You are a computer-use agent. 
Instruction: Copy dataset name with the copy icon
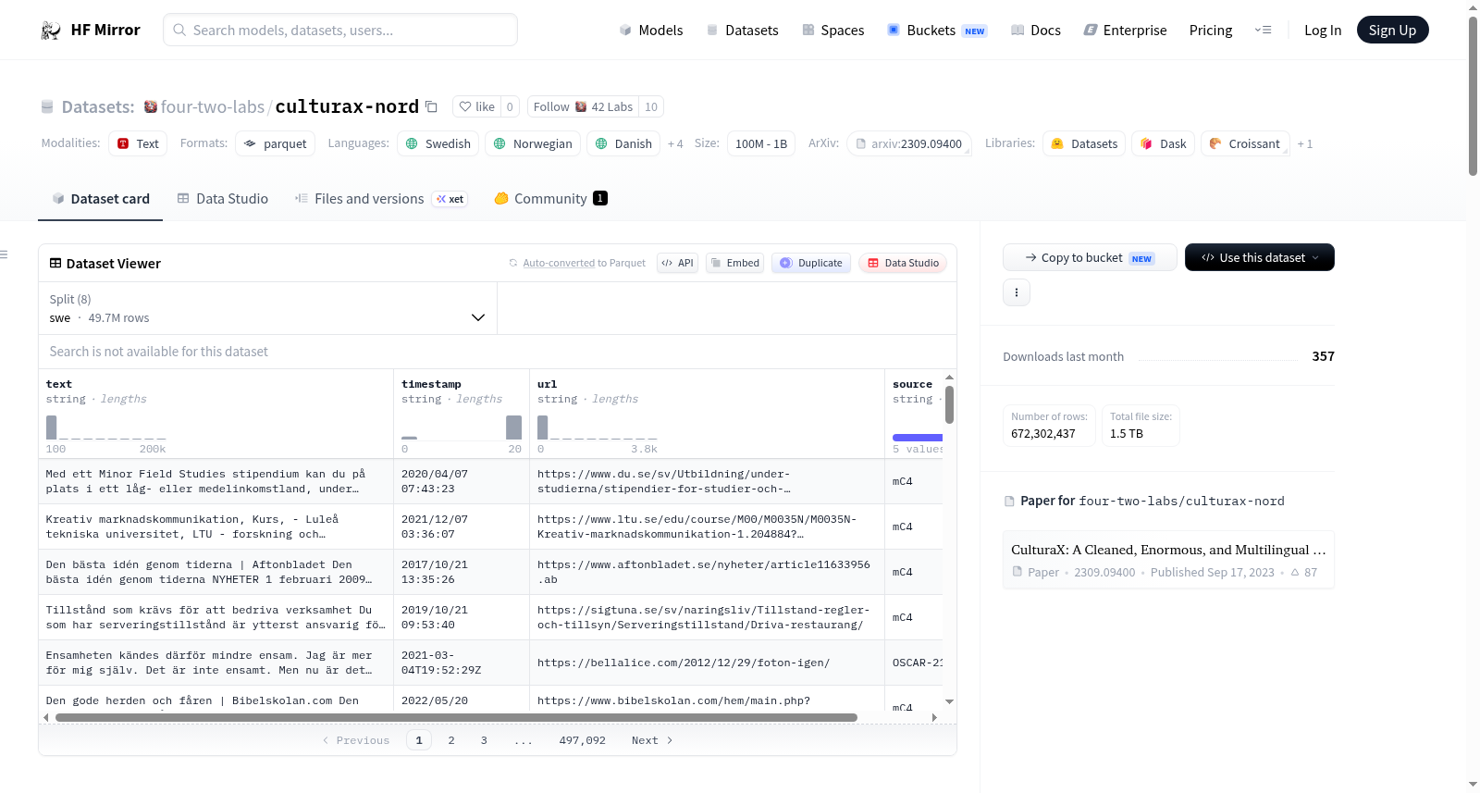(431, 106)
